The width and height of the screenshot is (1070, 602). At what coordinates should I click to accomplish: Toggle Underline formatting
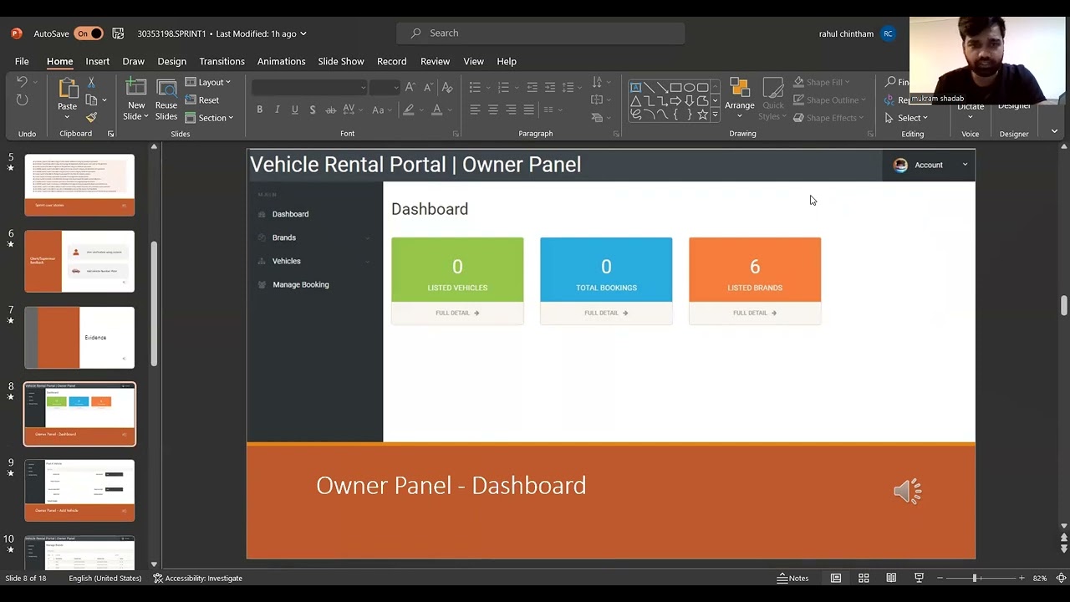tap(294, 110)
